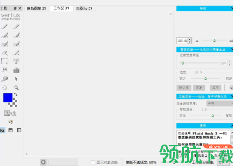Switch to the middle window layout icon
Screen dimensions: 233x166
(x=10, y=130)
